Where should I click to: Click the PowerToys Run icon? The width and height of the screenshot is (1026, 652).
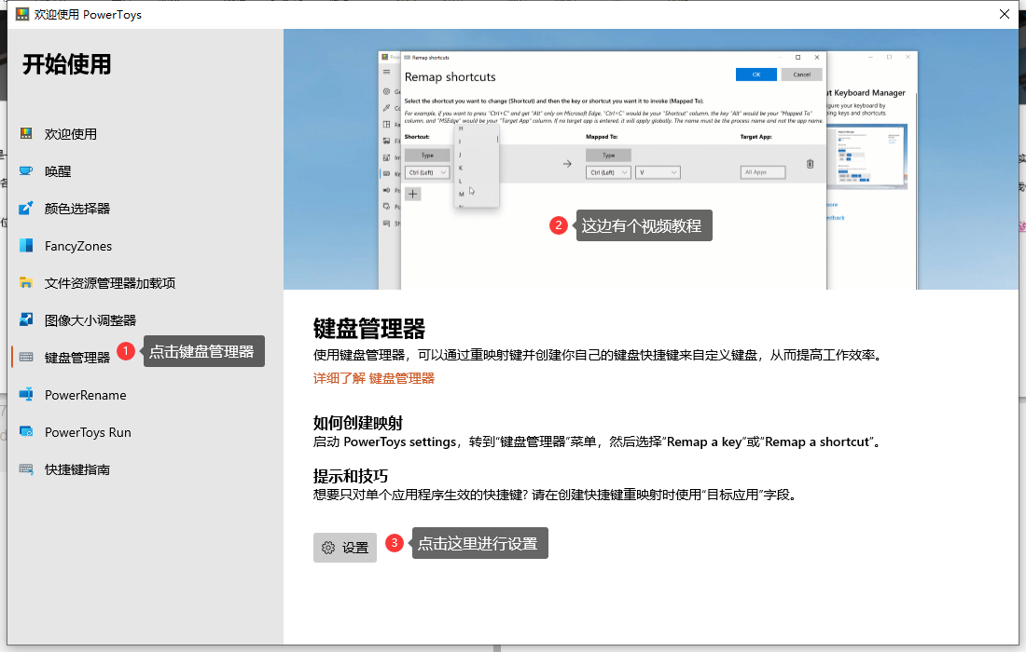coord(26,432)
